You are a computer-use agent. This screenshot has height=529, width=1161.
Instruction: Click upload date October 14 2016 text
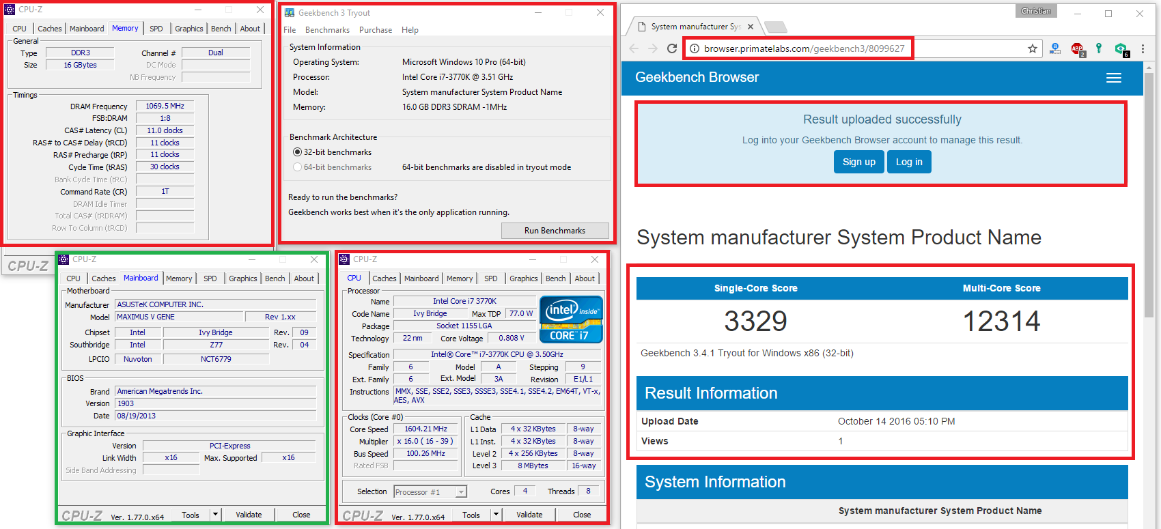point(896,421)
